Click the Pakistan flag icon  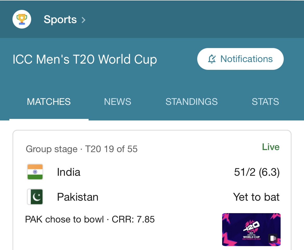(35, 197)
